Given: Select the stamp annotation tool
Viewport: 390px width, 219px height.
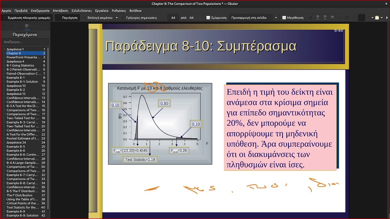Looking at the screenshot, I should [x=377, y=18].
